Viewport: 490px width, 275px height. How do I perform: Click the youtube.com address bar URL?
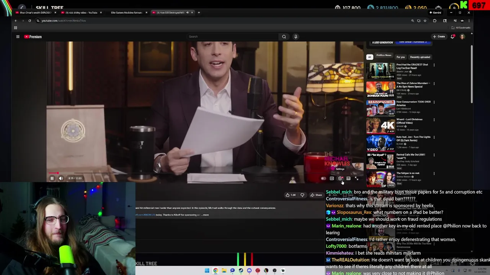coord(64,21)
